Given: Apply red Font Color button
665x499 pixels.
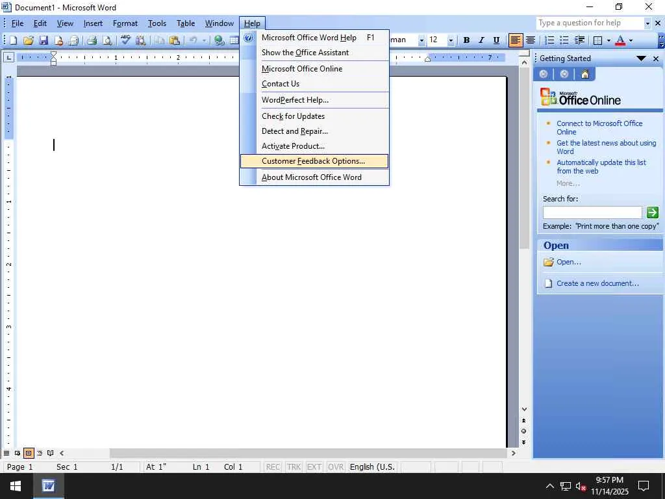Looking at the screenshot, I should coord(620,40).
